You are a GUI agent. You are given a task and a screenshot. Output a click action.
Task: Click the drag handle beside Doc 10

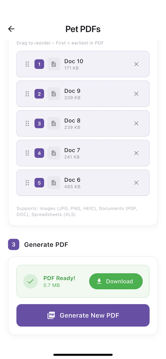tap(27, 64)
